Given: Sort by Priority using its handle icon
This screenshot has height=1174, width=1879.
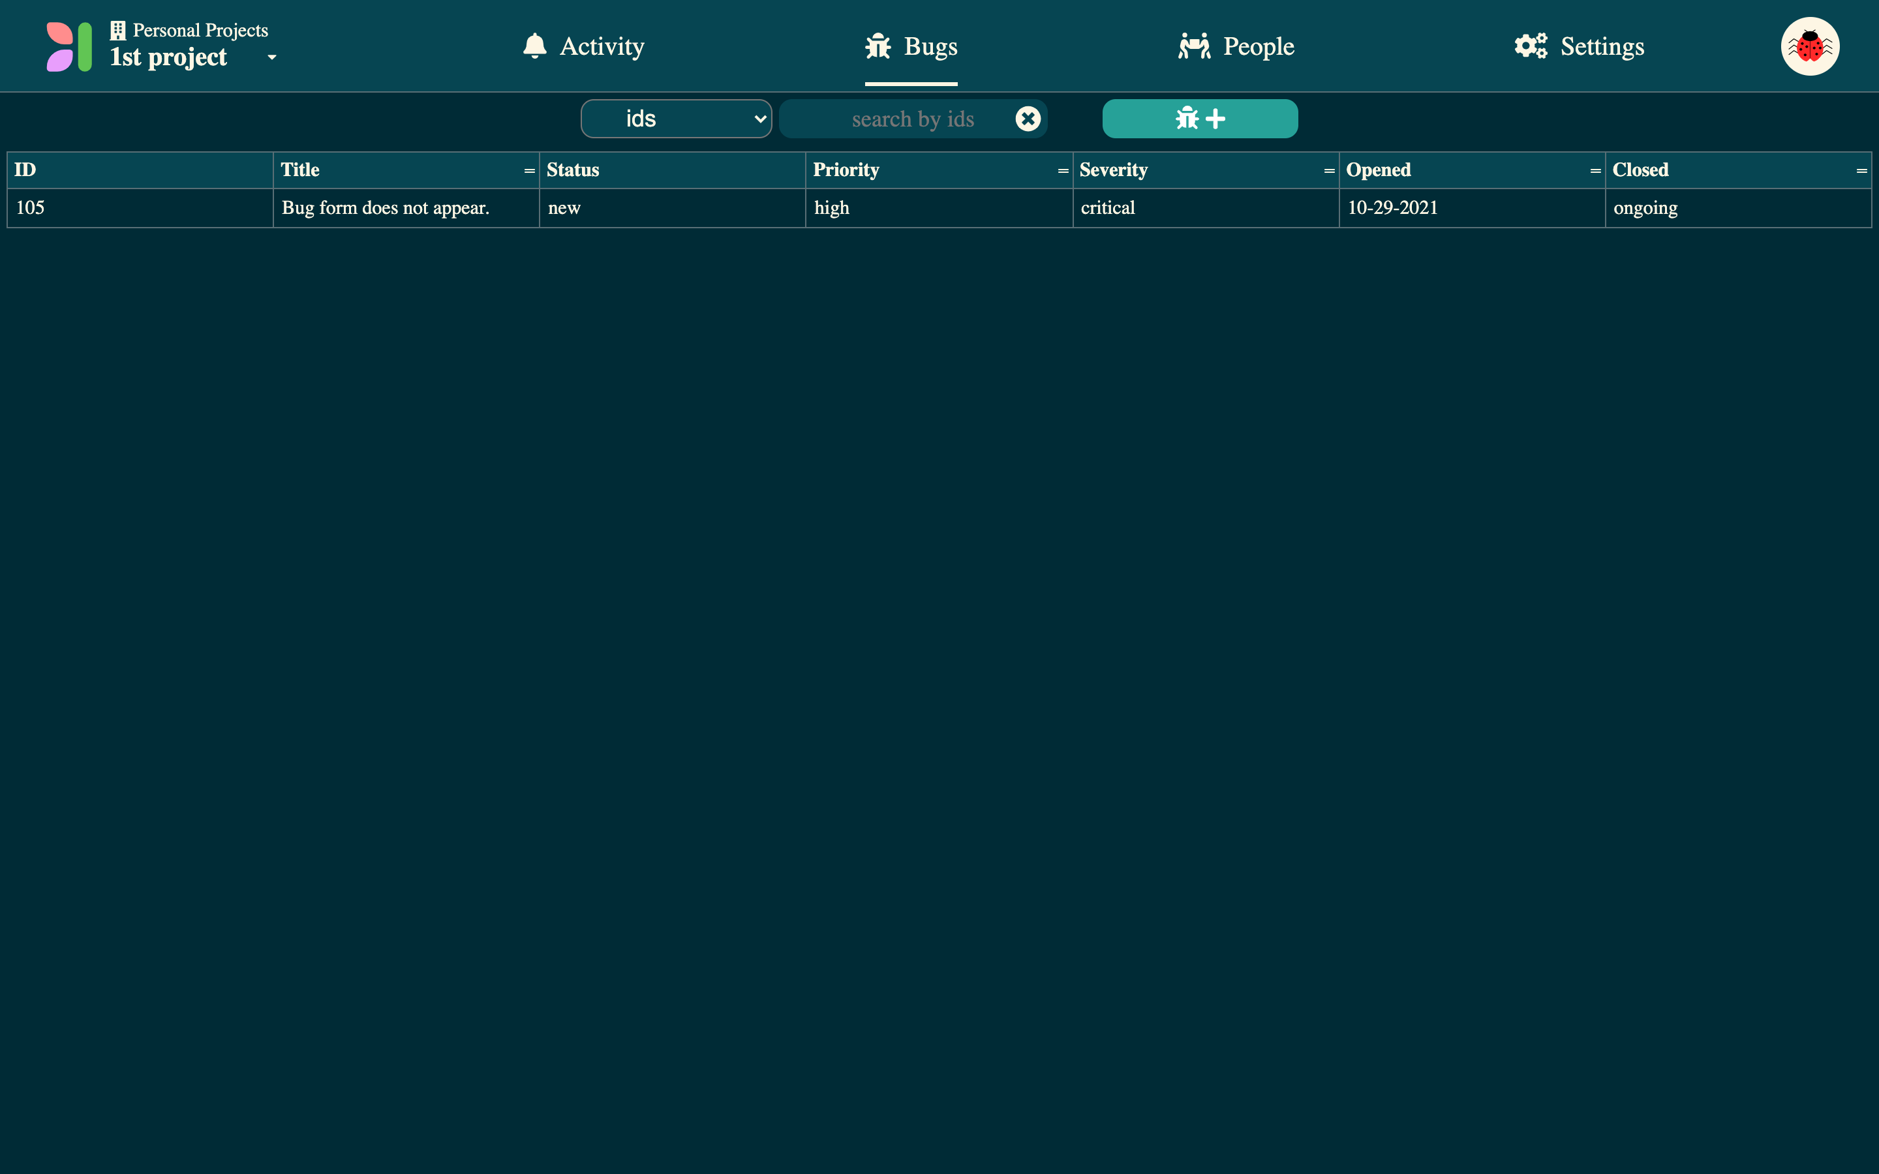Looking at the screenshot, I should pos(1063,171).
